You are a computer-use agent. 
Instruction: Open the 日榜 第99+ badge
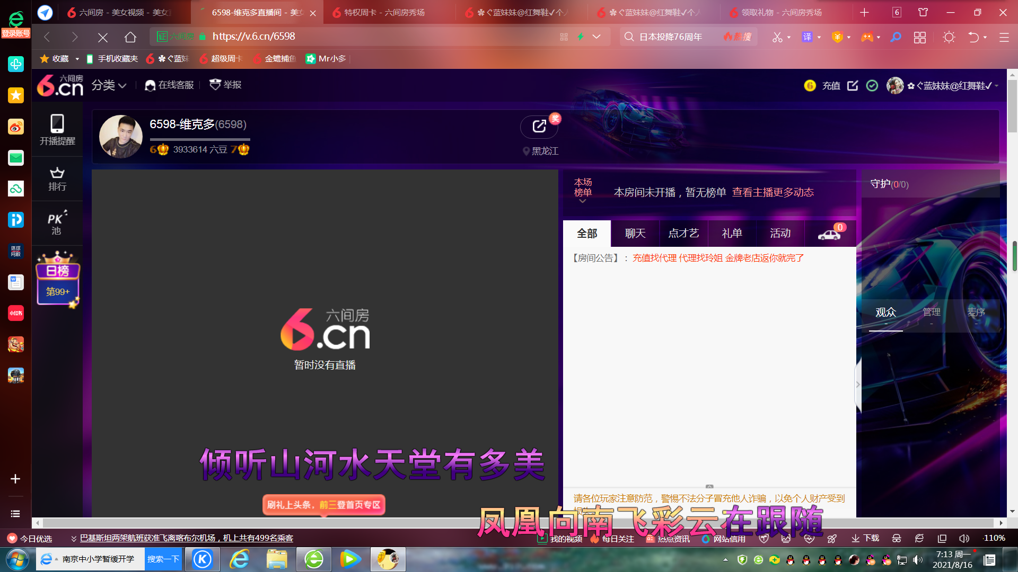tap(58, 279)
